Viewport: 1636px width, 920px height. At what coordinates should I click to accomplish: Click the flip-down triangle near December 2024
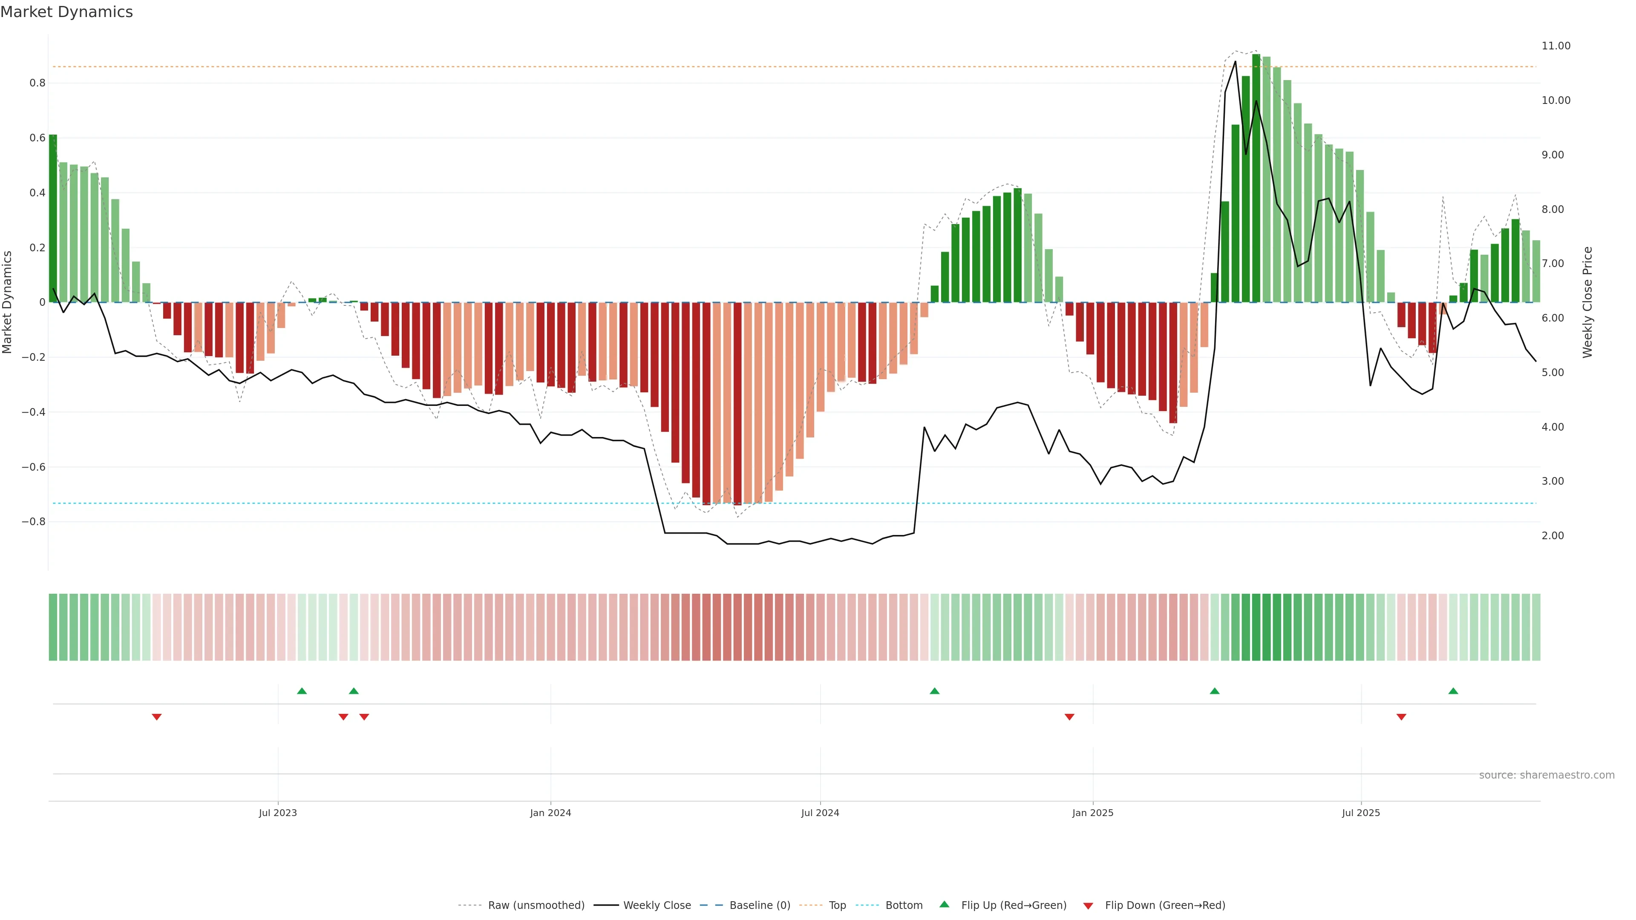pos(1069,717)
